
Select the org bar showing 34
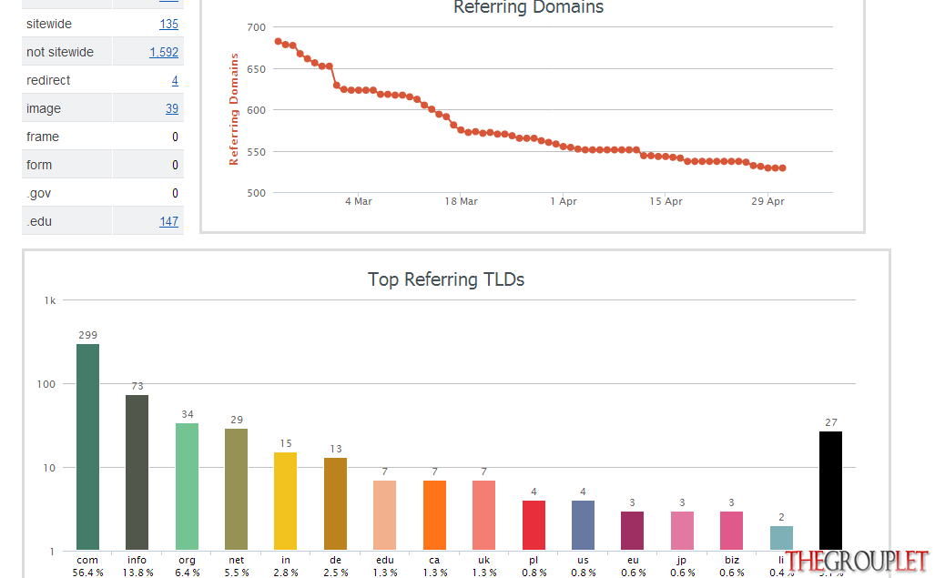188,487
